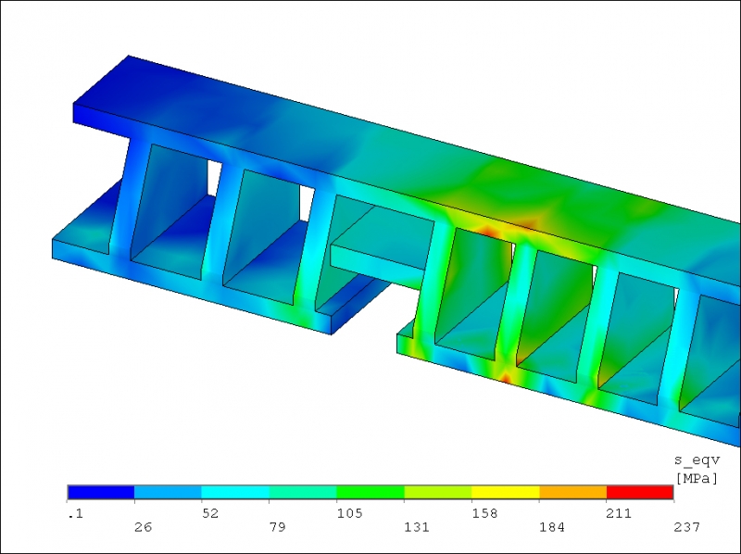Image resolution: width=741 pixels, height=554 pixels.
Task: Click the yellow legend color band
Action: point(506,492)
